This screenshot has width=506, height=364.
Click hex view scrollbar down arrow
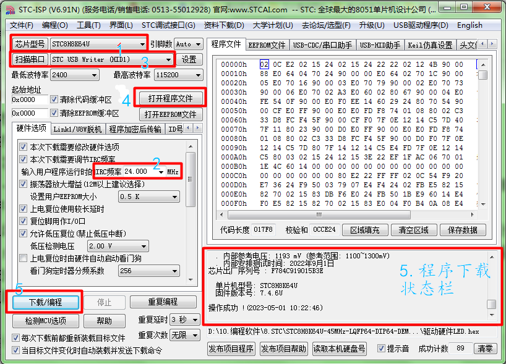(x=483, y=204)
